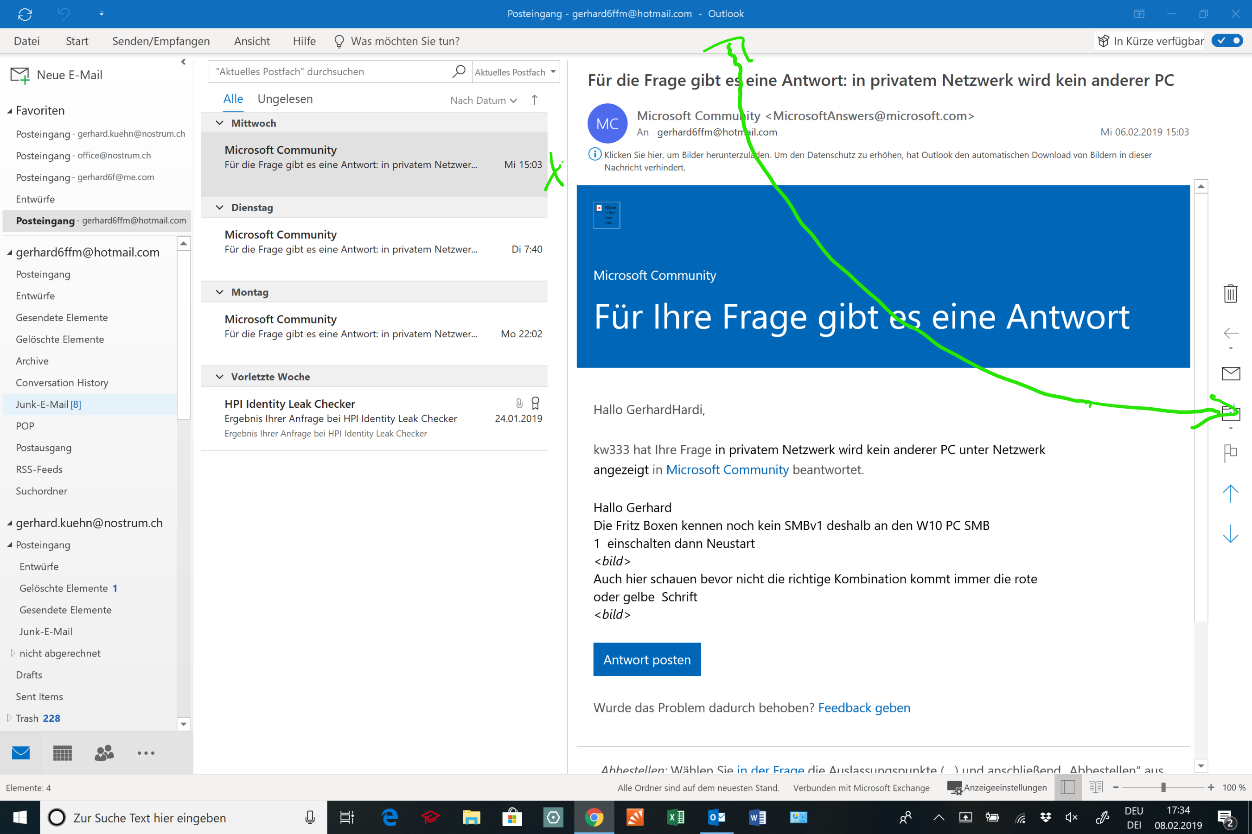Open the Nach Datum sort dropdown
Screen dimensions: 1252x834
click(483, 100)
